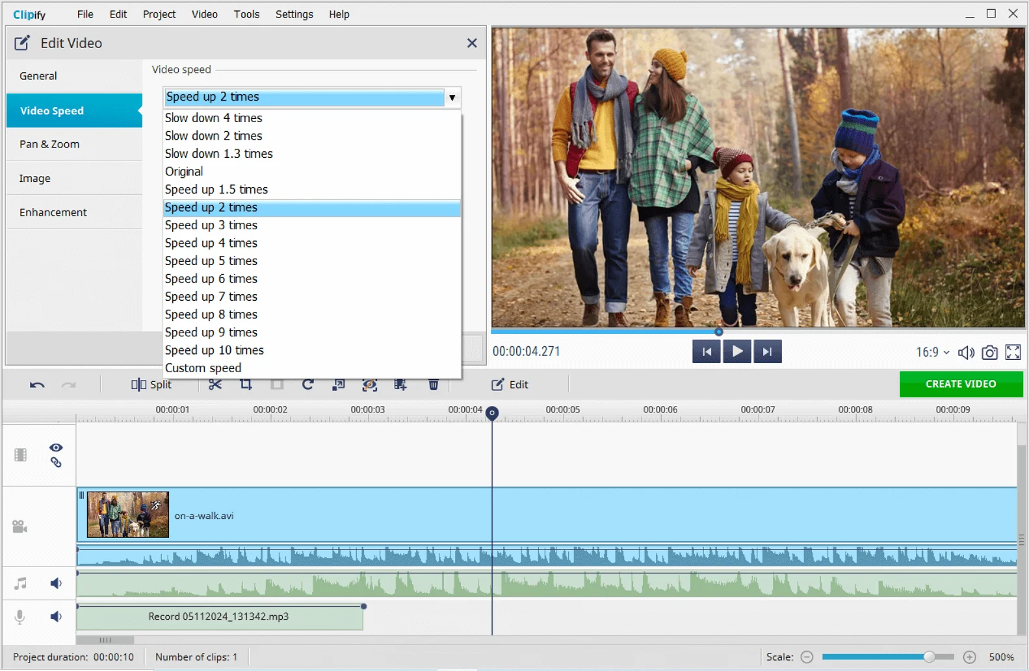
Task: Click the CREATE VIDEO button
Action: (x=961, y=384)
